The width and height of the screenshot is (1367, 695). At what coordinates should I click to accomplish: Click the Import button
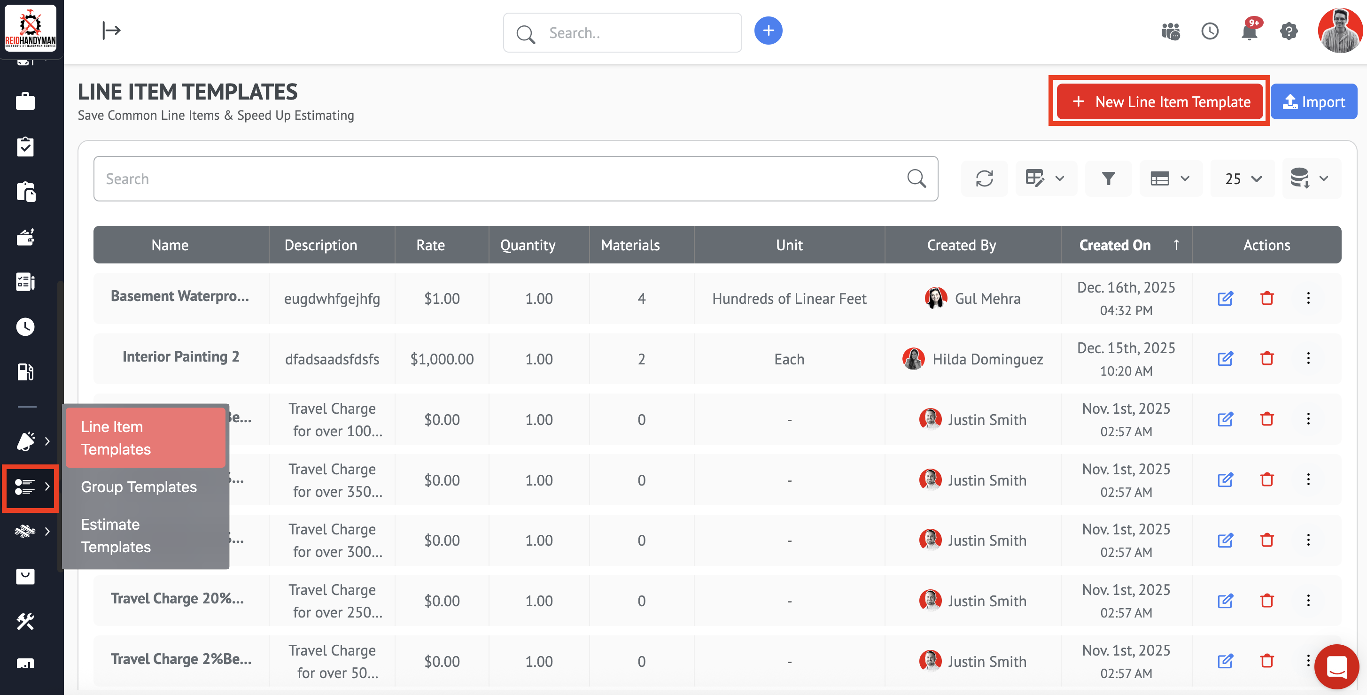pyautogui.click(x=1313, y=102)
